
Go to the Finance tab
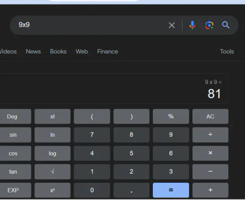pos(108,52)
